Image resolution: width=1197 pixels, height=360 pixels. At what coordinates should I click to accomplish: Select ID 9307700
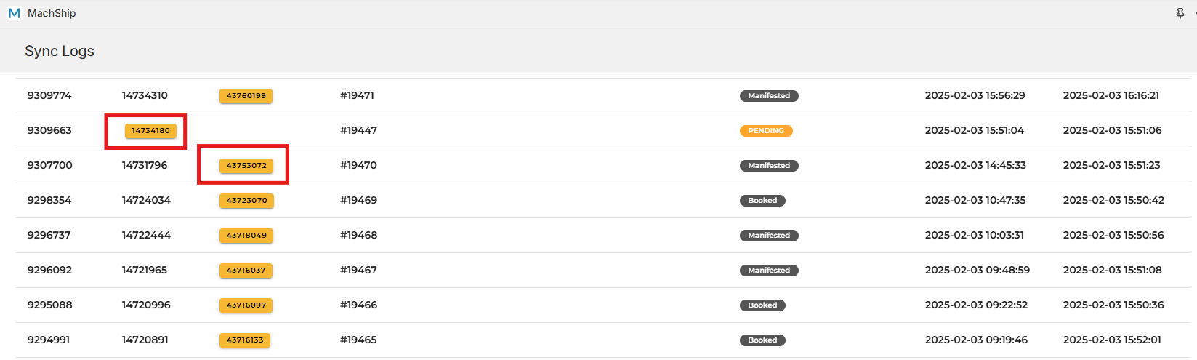pos(50,165)
